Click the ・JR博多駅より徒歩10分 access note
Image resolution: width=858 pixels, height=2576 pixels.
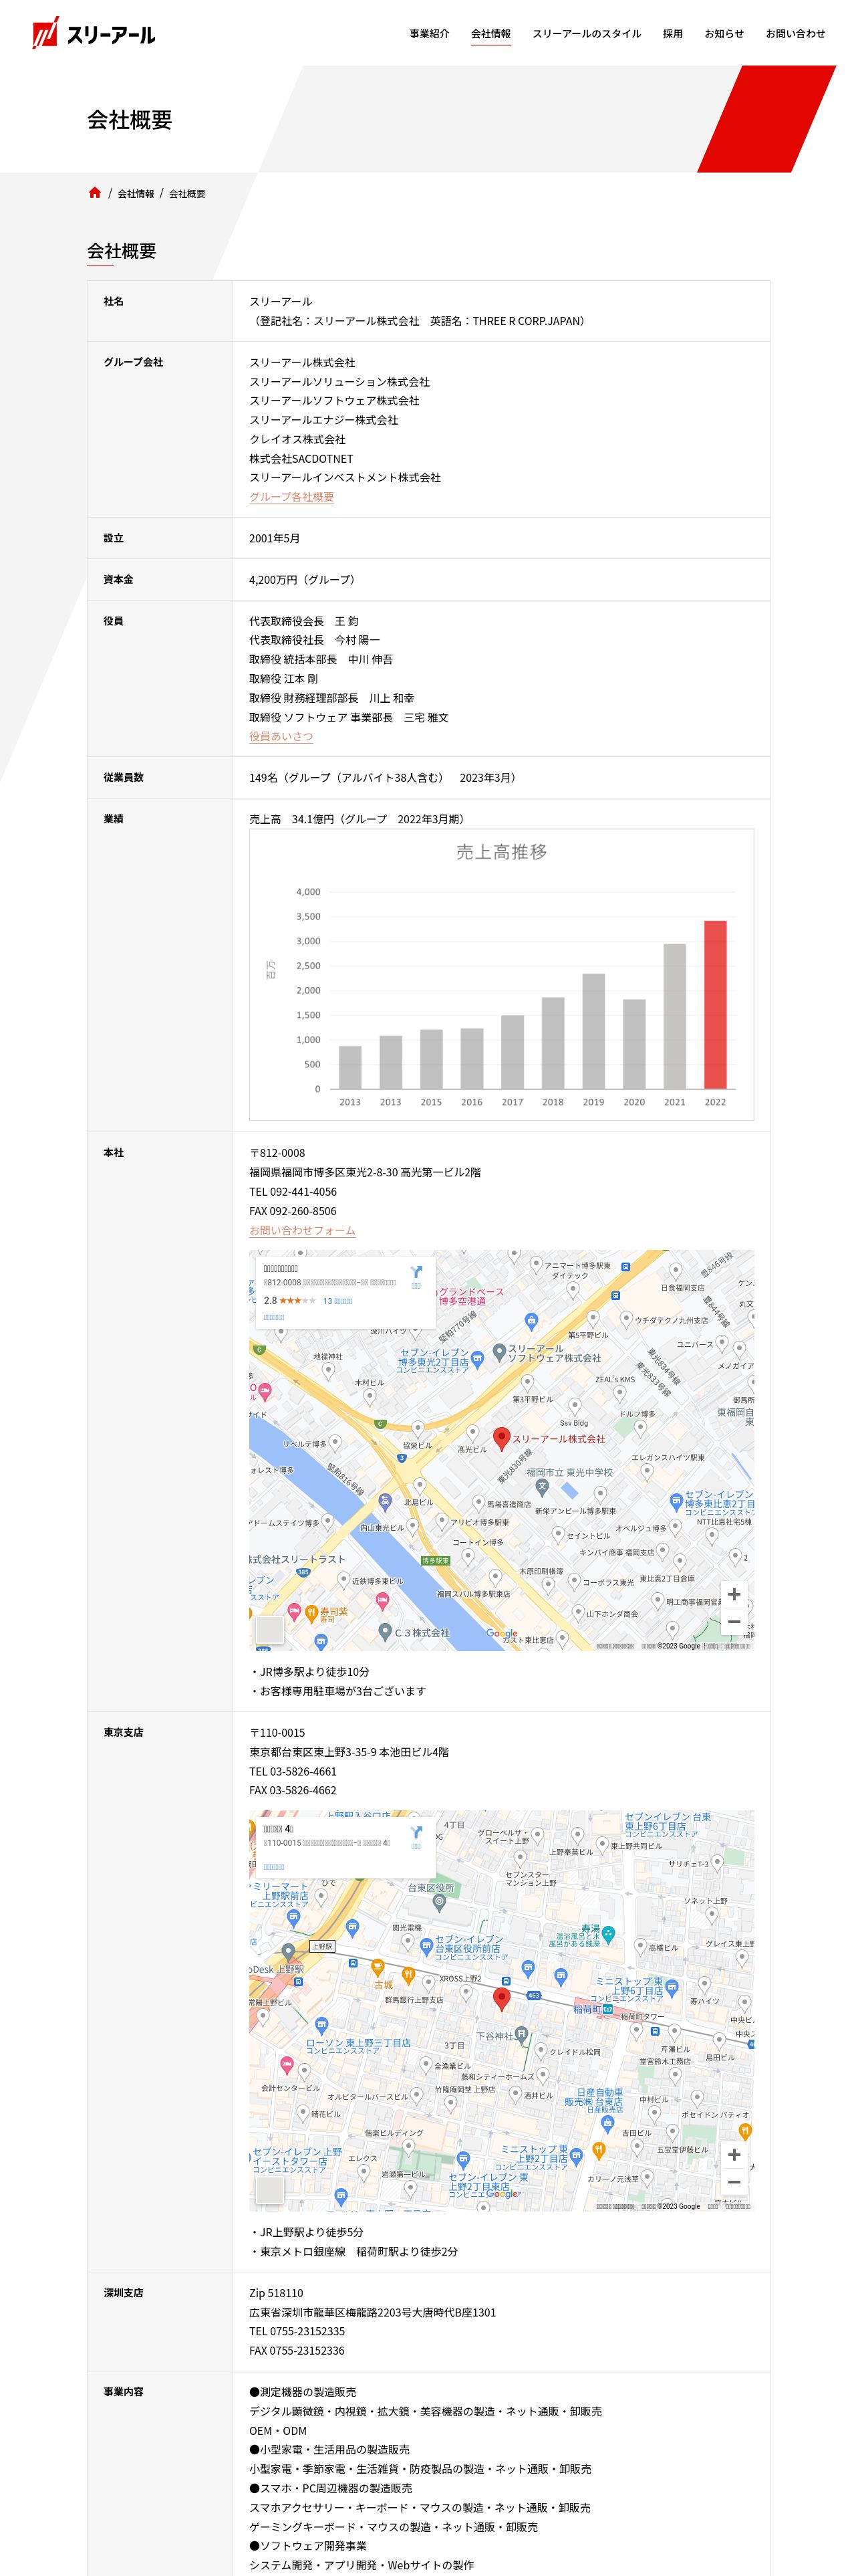pos(309,1672)
